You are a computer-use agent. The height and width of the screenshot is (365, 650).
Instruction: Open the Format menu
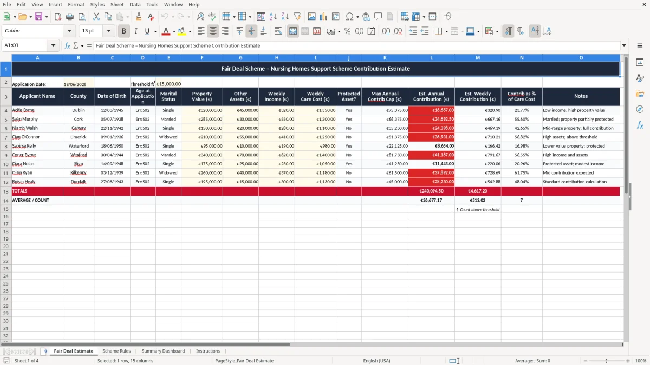[x=76, y=4]
